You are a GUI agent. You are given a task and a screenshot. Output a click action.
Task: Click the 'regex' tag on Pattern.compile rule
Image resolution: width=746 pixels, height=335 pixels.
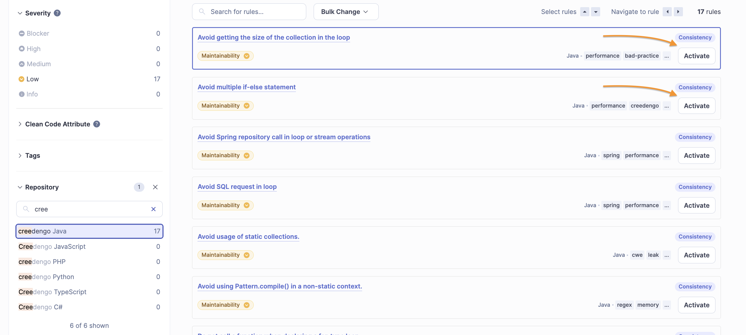click(x=624, y=305)
